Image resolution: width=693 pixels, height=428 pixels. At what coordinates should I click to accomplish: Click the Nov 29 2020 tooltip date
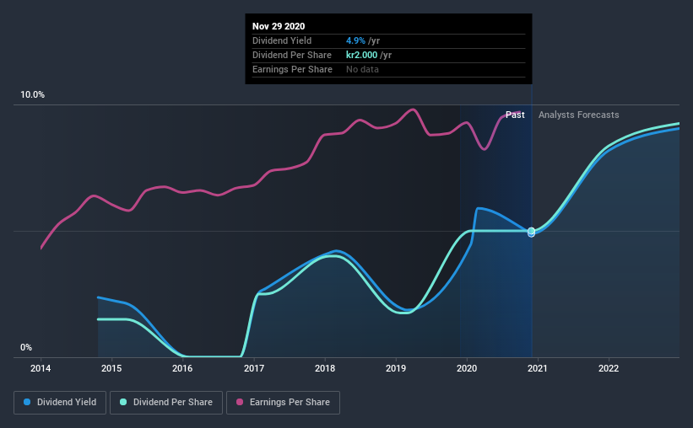(x=279, y=26)
